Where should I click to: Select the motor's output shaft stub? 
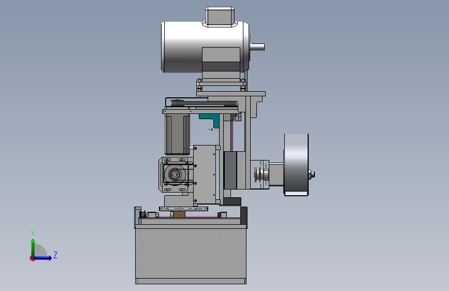pyautogui.click(x=258, y=47)
